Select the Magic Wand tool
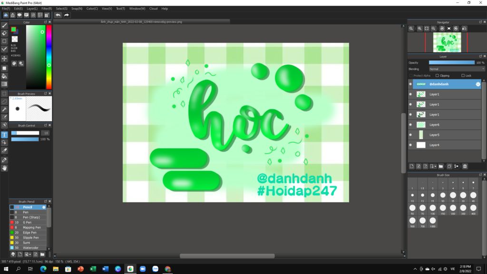The width and height of the screenshot is (487, 274). [4, 109]
